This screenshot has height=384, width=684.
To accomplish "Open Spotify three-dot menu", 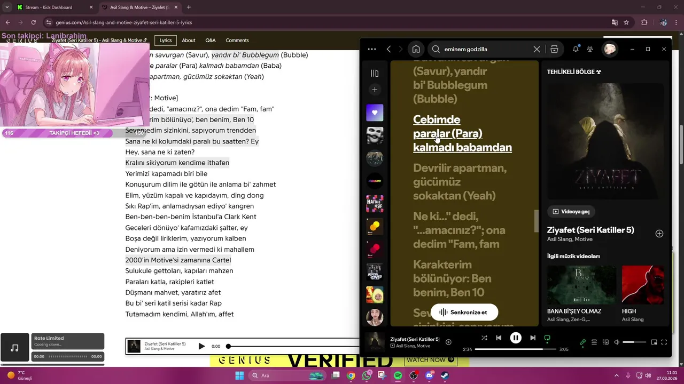I will click(372, 49).
